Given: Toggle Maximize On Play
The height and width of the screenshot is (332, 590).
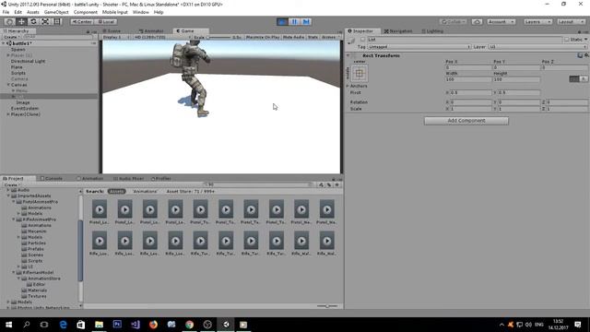Looking at the screenshot, I should pos(262,37).
